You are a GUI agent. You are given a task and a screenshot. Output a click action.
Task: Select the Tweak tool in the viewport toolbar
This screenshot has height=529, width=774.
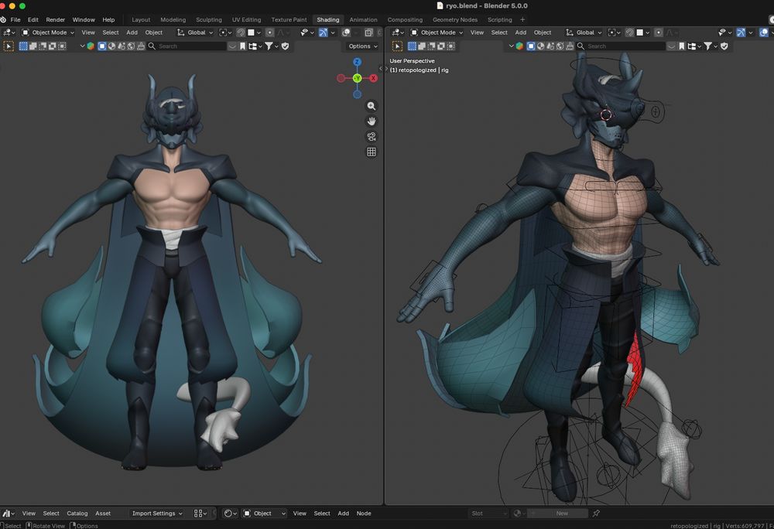click(x=9, y=46)
